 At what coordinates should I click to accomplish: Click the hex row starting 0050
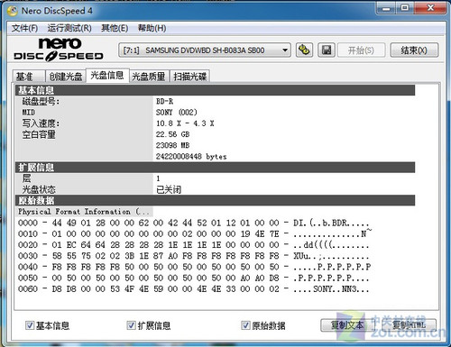point(194,278)
